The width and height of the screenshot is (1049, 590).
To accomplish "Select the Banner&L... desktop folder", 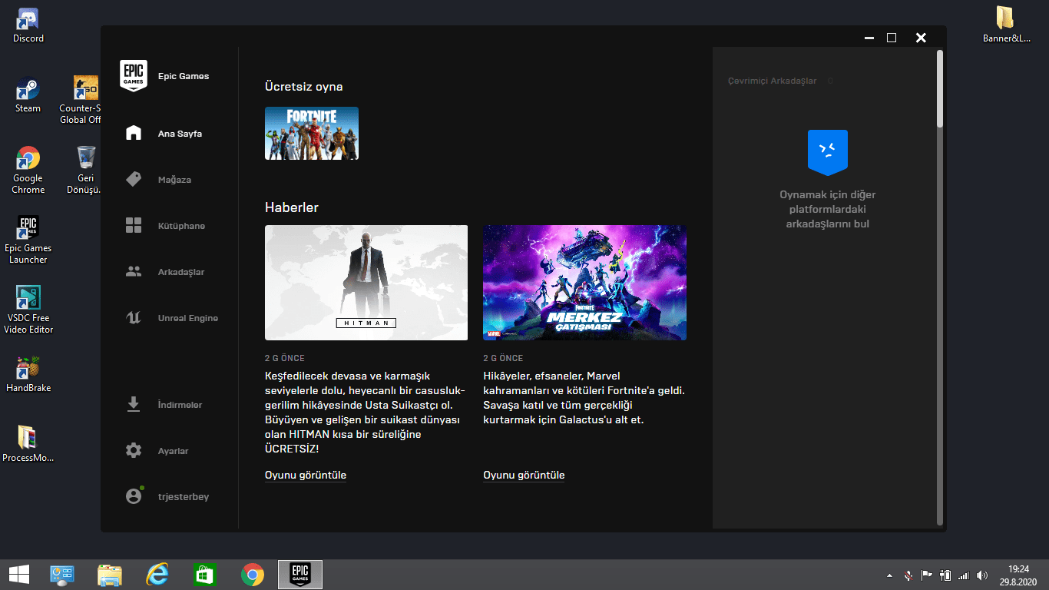I will pyautogui.click(x=1005, y=25).
